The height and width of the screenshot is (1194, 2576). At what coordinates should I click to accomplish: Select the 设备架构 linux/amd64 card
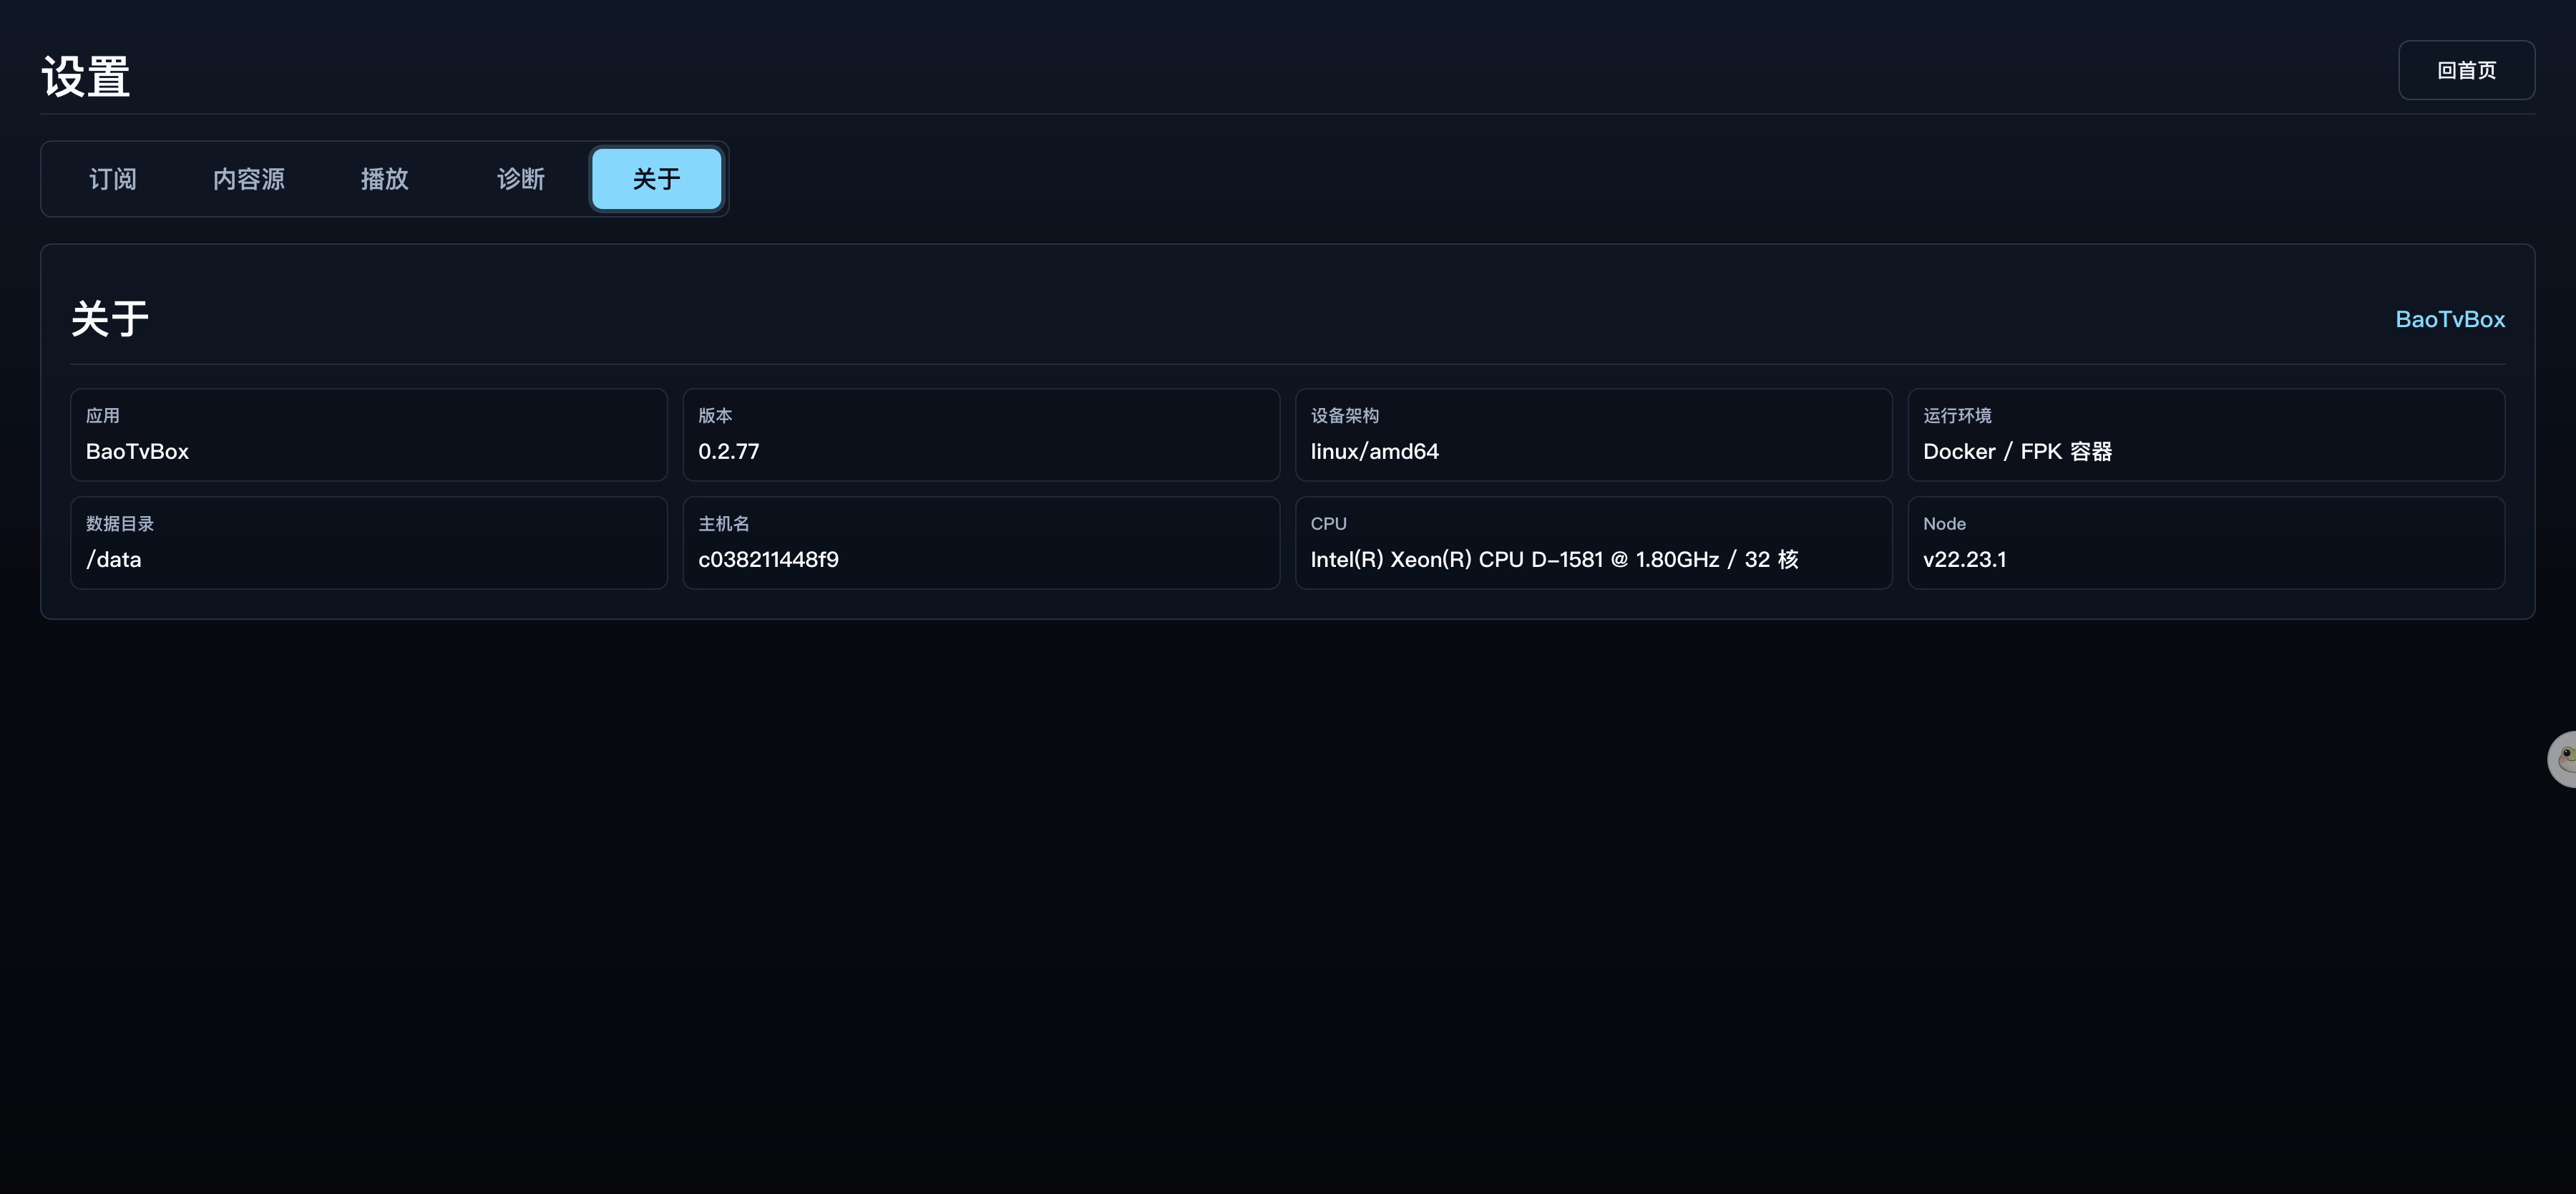point(1594,435)
